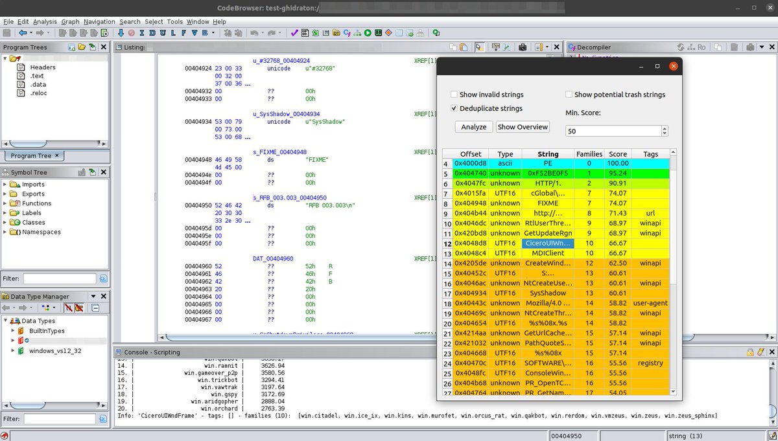Toggle the 'U' undefined navigation icon

tap(163, 32)
